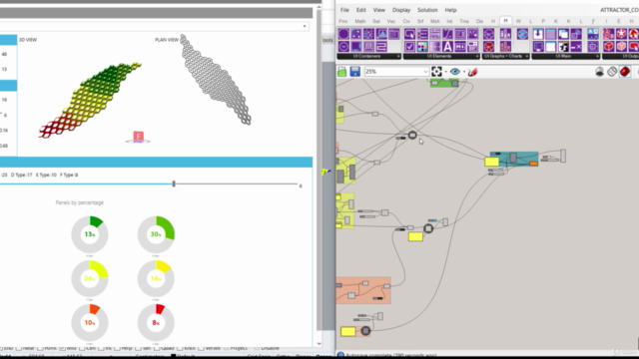Select the circular container component in UI Containers
The height and width of the screenshot is (359, 639).
343,34
